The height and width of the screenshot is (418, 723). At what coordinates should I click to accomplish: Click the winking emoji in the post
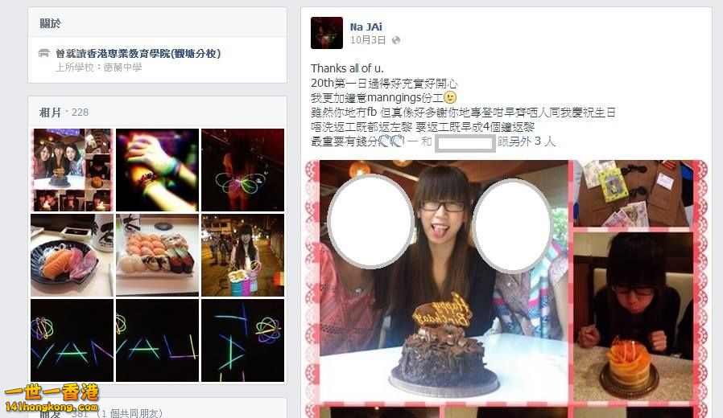(x=449, y=97)
